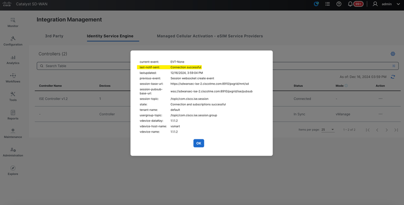Switch to the 3rd Party tab
The height and width of the screenshot is (205, 404).
click(x=54, y=36)
